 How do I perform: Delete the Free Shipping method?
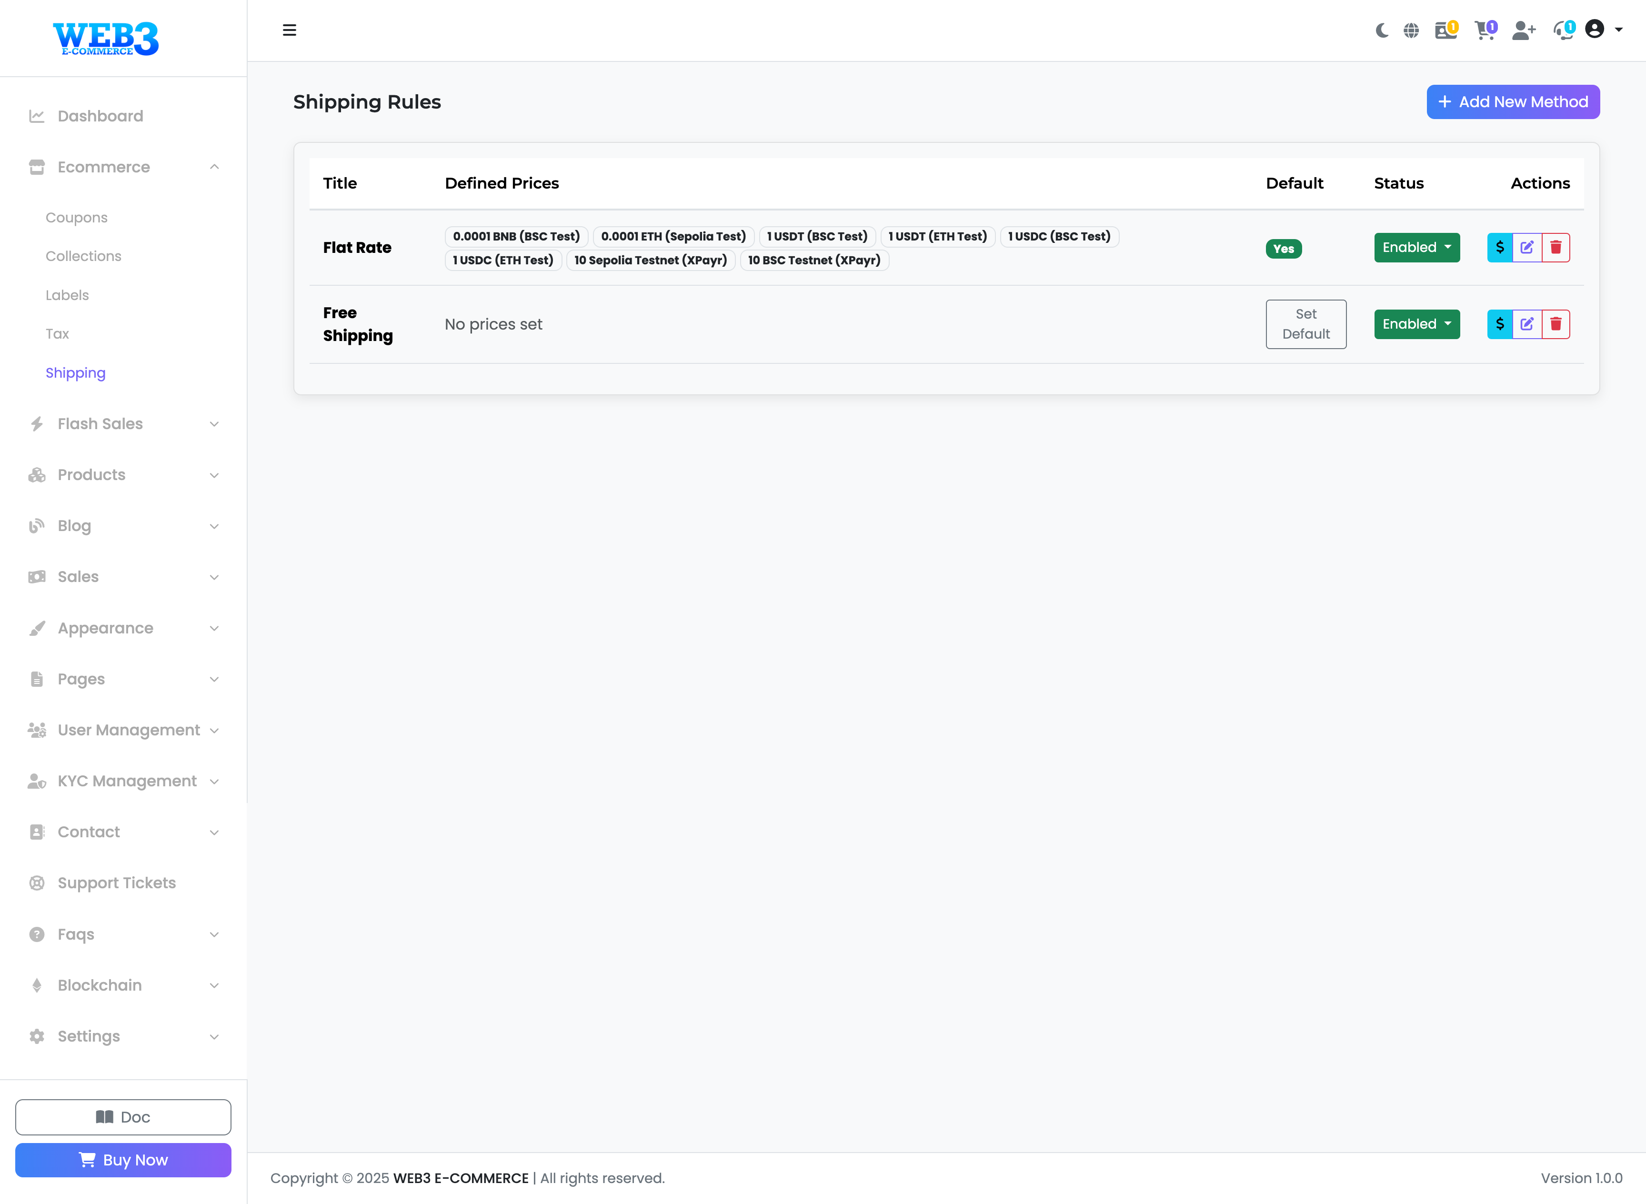[1556, 324]
